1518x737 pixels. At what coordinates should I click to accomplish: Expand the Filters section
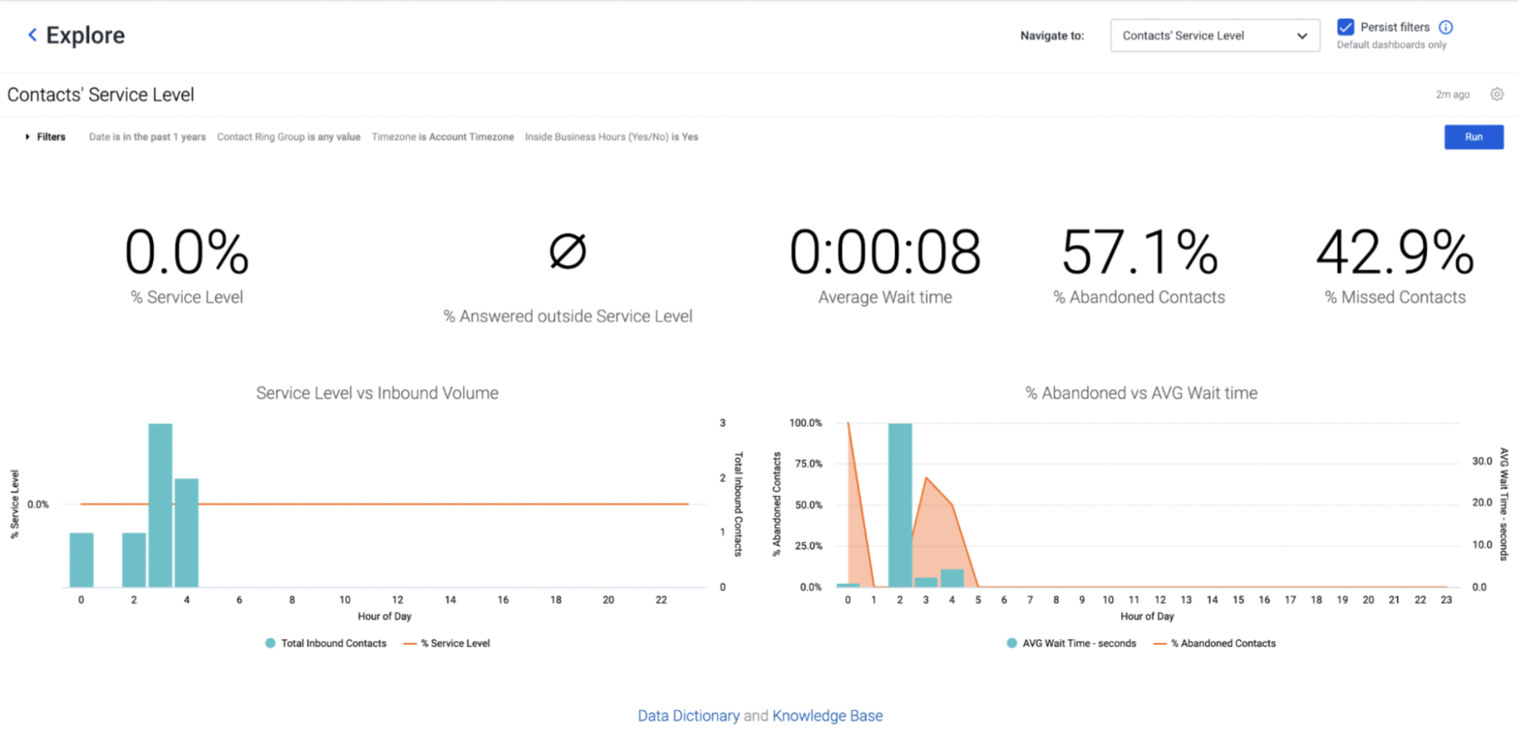tap(45, 136)
